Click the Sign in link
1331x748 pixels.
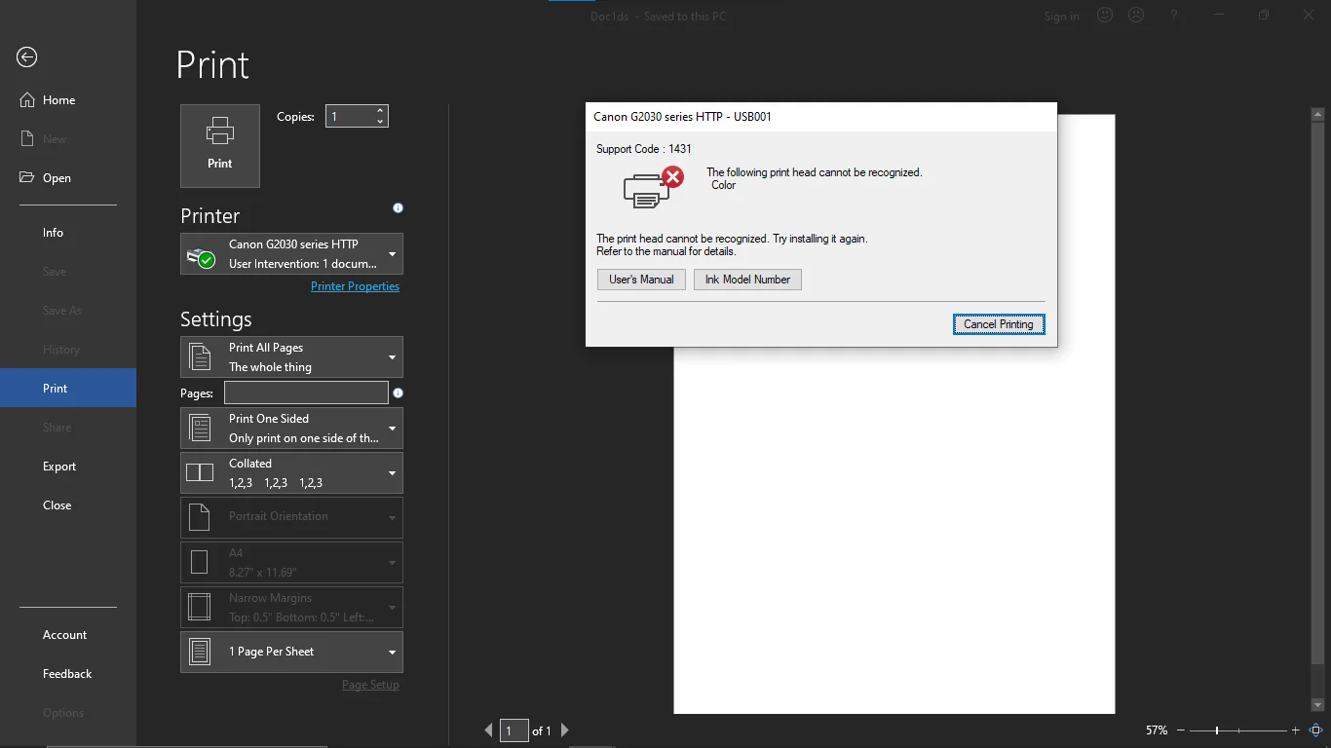[x=1061, y=17]
